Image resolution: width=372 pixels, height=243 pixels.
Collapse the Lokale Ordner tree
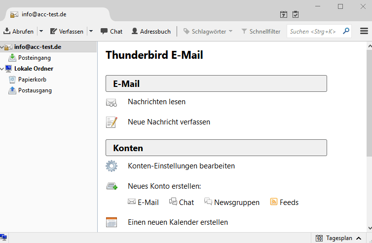pos(2,69)
